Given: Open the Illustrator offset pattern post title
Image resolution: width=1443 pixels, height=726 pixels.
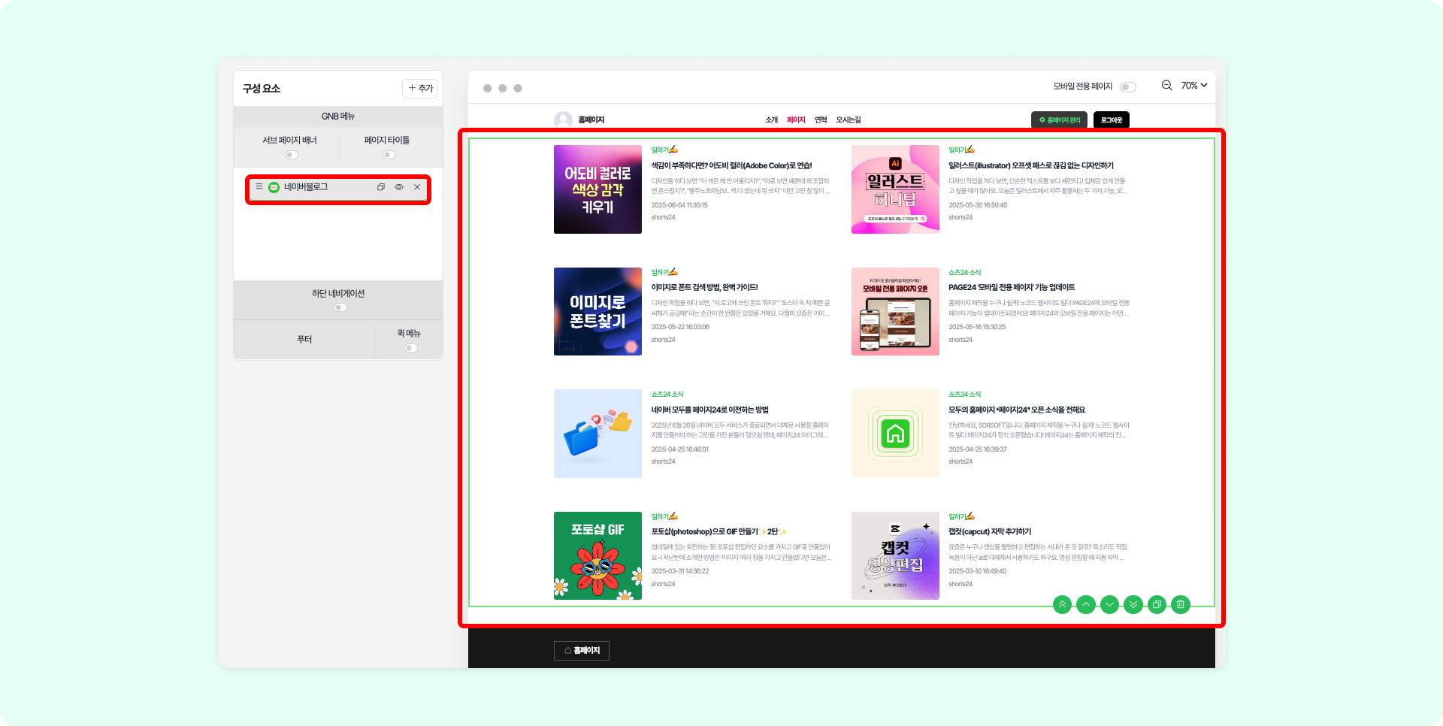Looking at the screenshot, I should [1031, 165].
